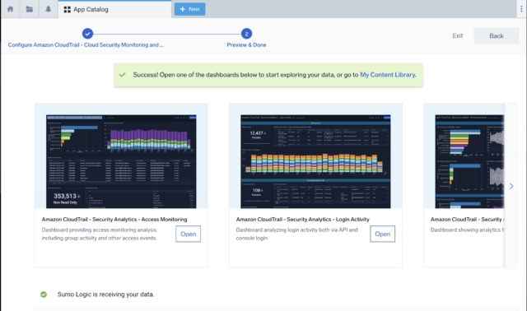Image resolution: width=527 pixels, height=311 pixels.
Task: Click Configure Amazon CloudTrail step label
Action: 86,44
